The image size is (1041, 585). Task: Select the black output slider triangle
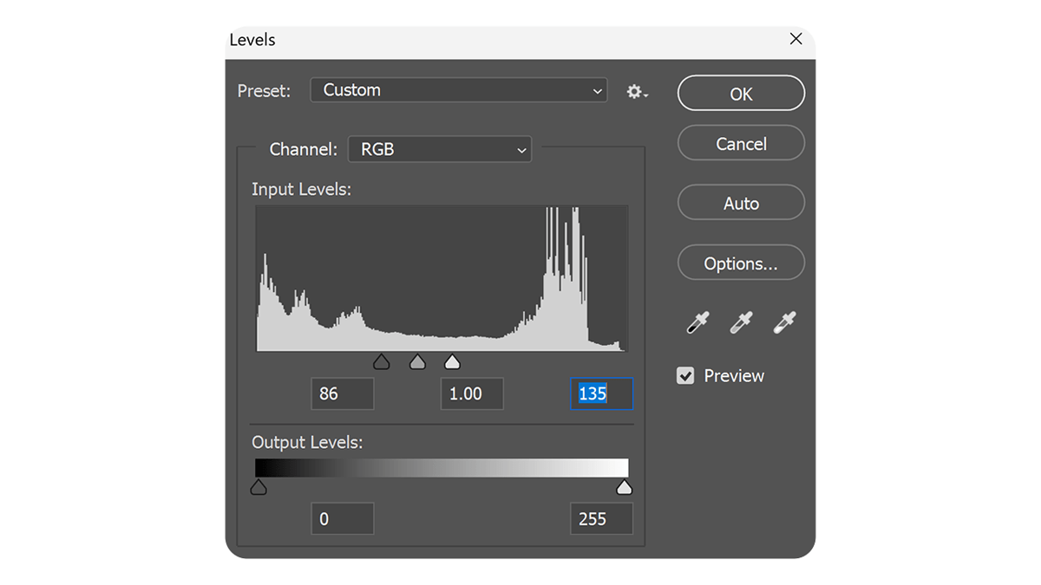click(x=258, y=487)
